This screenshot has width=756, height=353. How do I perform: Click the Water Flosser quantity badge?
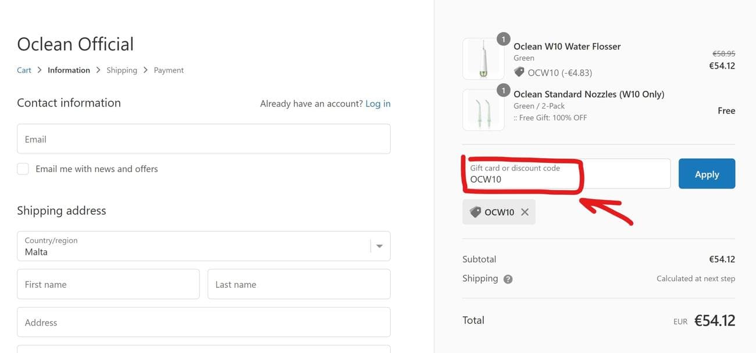tap(504, 40)
